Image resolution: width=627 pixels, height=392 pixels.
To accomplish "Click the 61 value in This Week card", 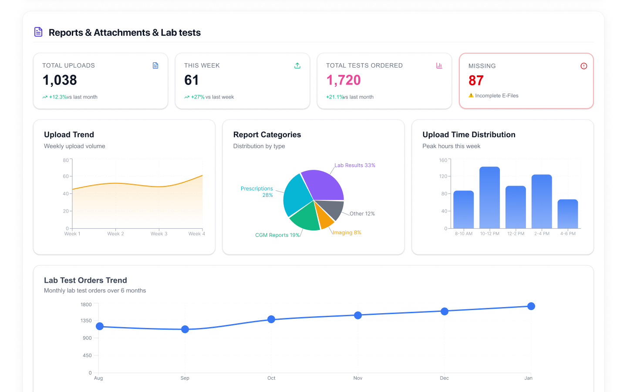I will [192, 80].
